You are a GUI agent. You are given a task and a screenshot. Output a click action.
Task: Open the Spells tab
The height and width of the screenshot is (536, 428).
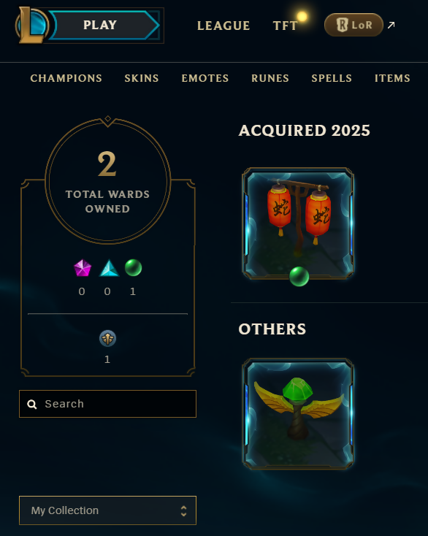point(332,78)
